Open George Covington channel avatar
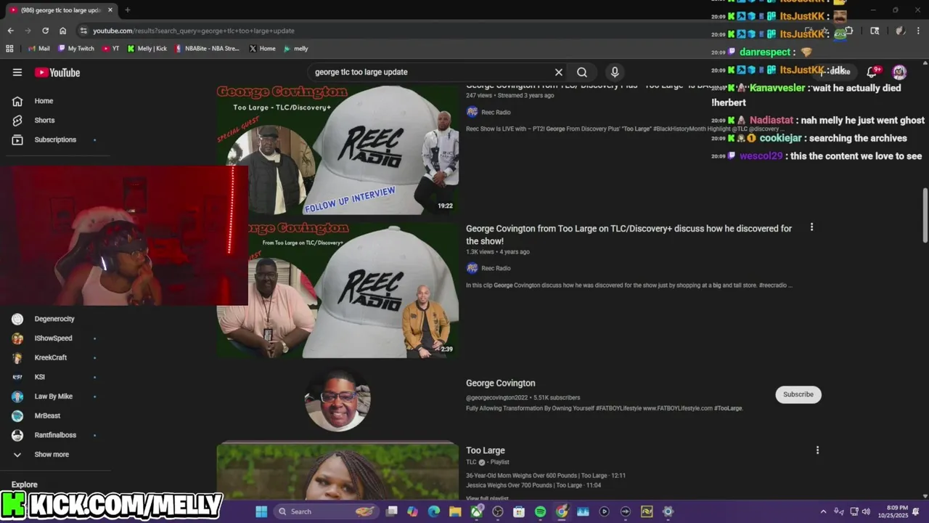Viewport: 929px width, 523px height. 337,400
